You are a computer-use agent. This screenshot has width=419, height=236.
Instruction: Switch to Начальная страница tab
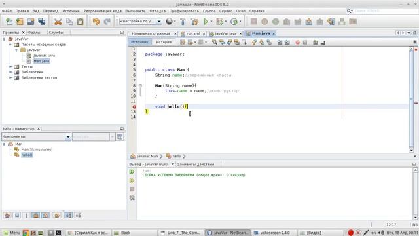pos(151,33)
